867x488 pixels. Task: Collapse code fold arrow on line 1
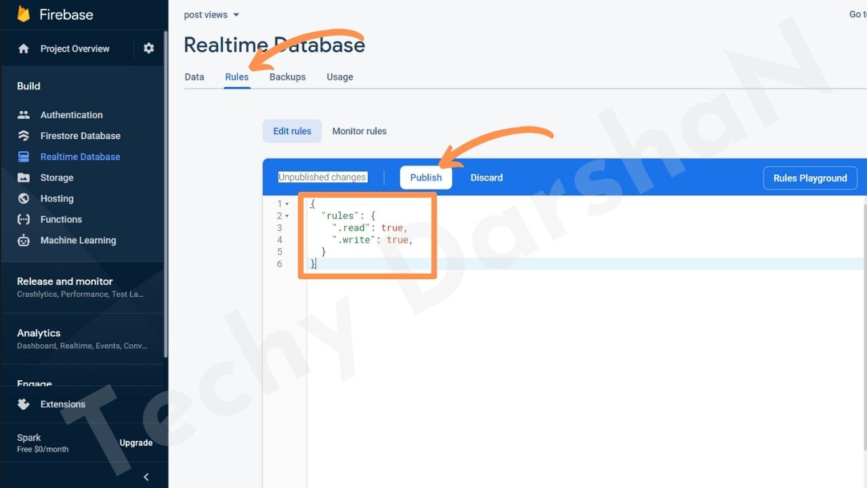[287, 204]
